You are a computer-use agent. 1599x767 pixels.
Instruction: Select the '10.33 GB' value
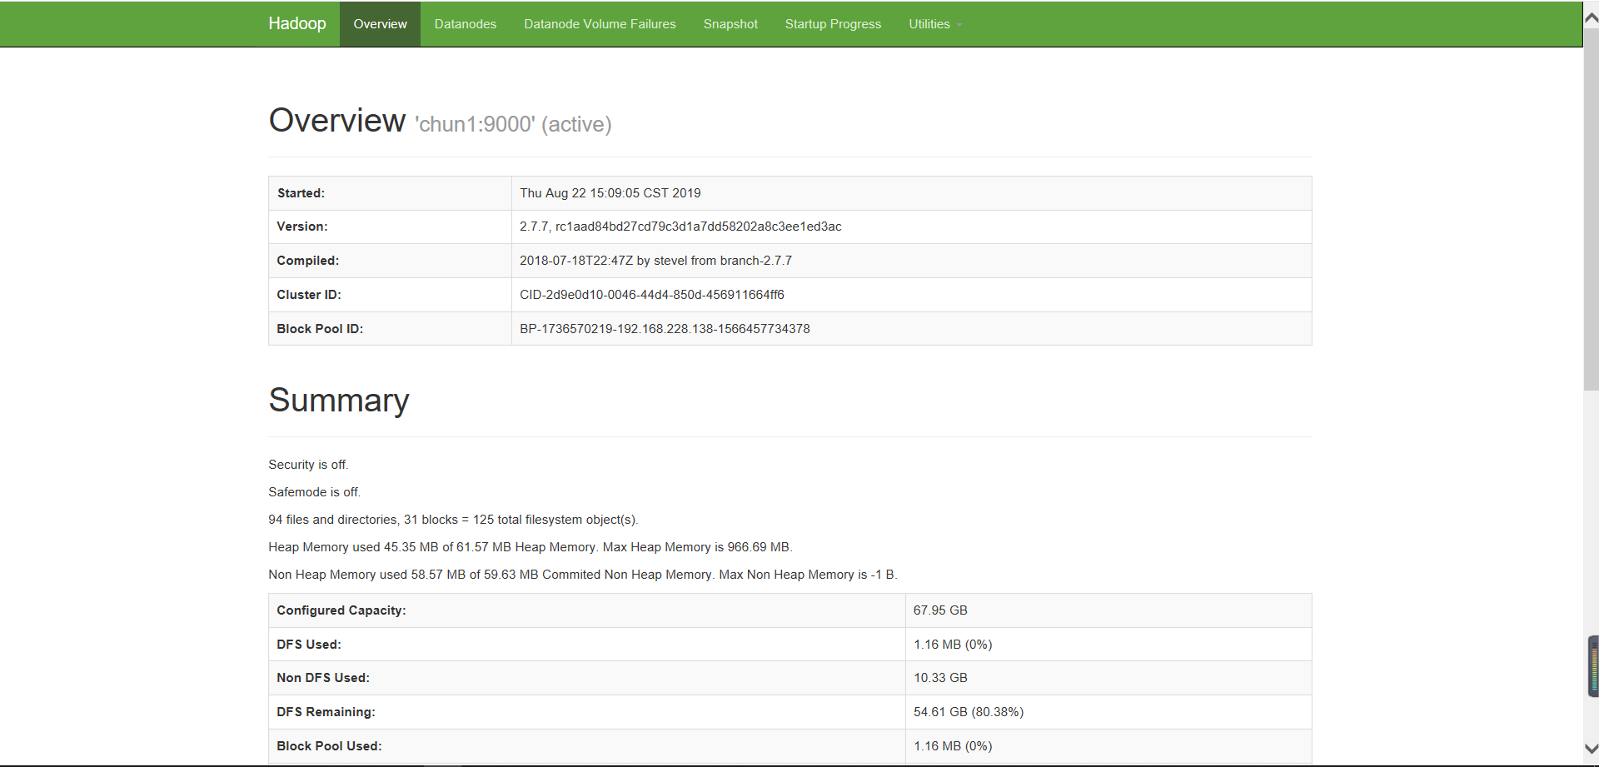[x=940, y=678]
